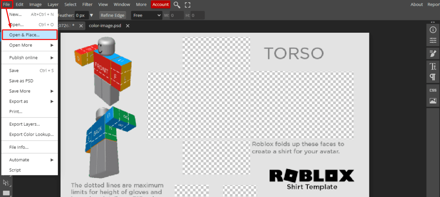Select the Rectangle shape tool
Viewport: 440px width, 197px height.
(x=6, y=193)
